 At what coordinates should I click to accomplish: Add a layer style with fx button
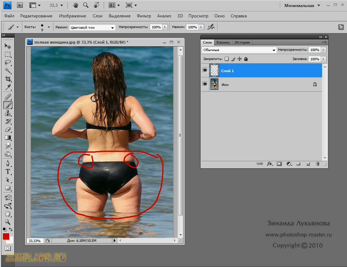pos(269,164)
